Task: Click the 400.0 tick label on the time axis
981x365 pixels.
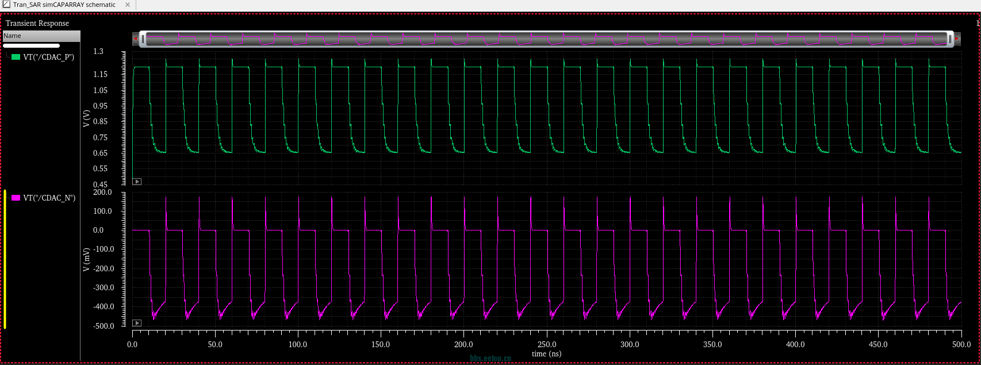Action: pos(795,344)
